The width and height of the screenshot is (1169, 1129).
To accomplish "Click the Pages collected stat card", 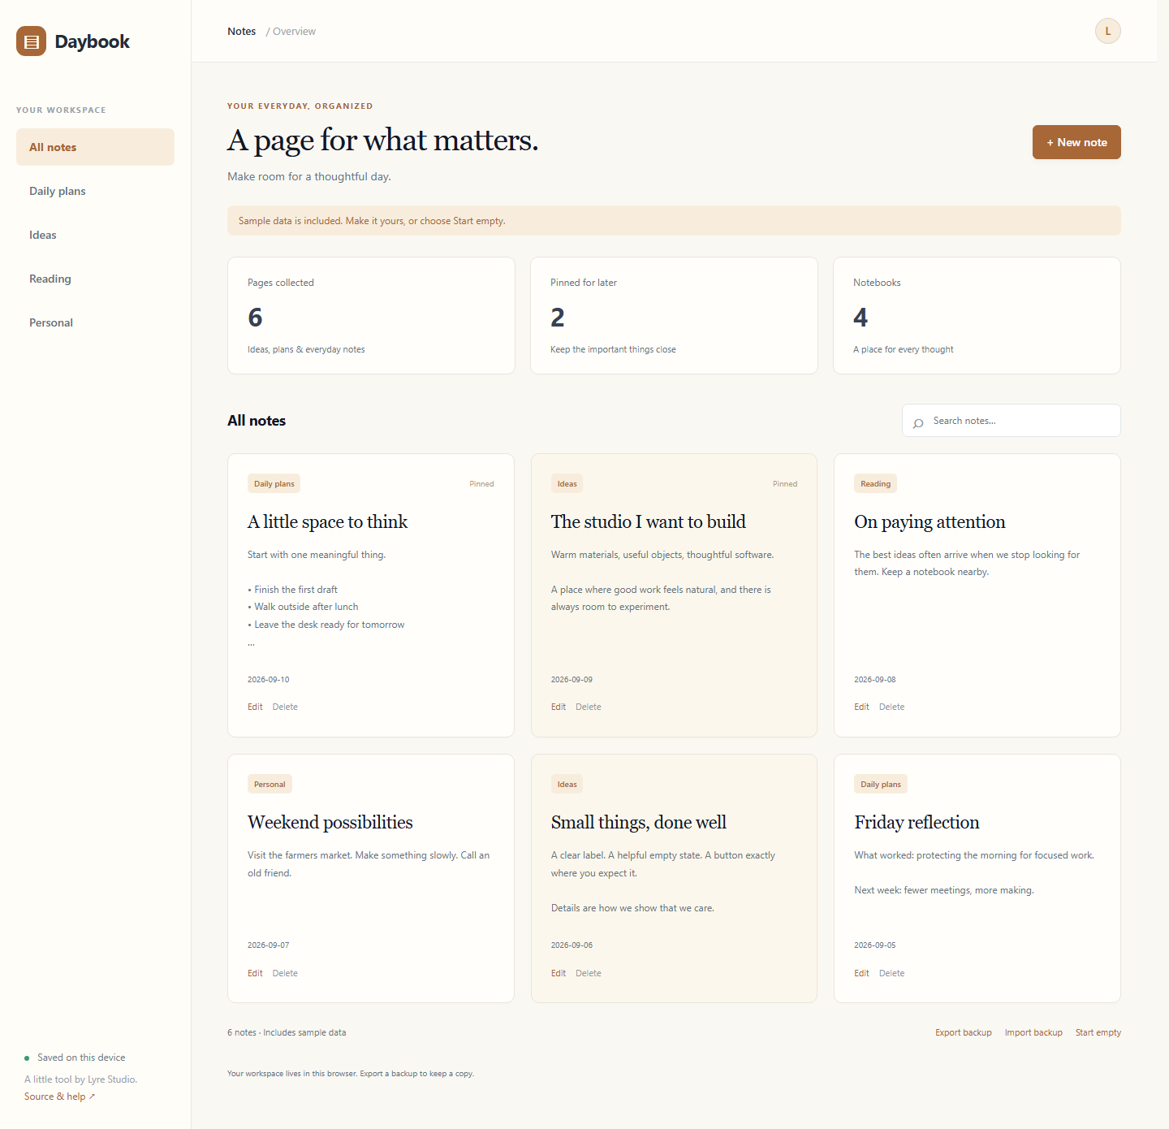I will coord(371,316).
